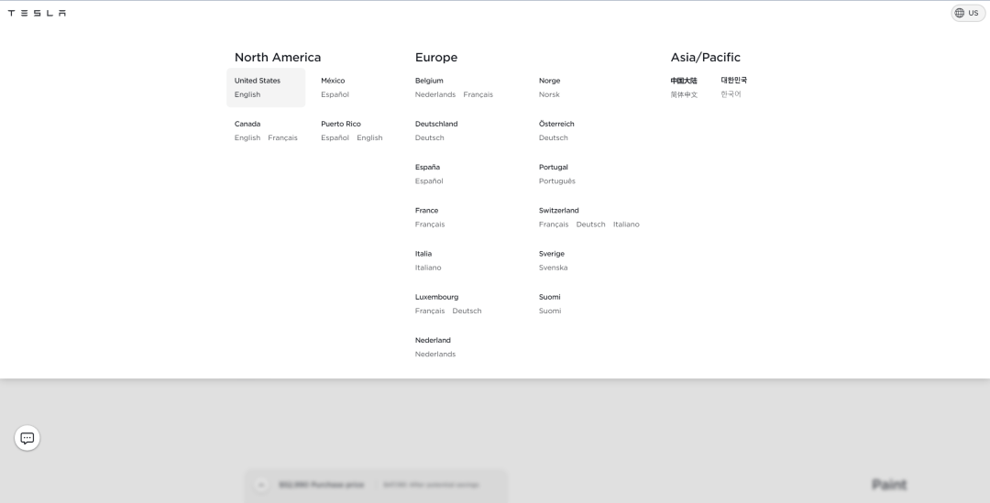The height and width of the screenshot is (503, 990).
Task: Click the Switzerland country label
Action: 558,210
